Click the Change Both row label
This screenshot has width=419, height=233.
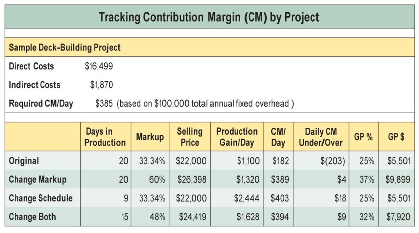tap(33, 217)
